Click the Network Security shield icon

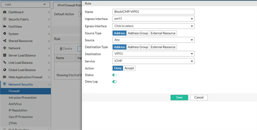[x=5, y=84]
